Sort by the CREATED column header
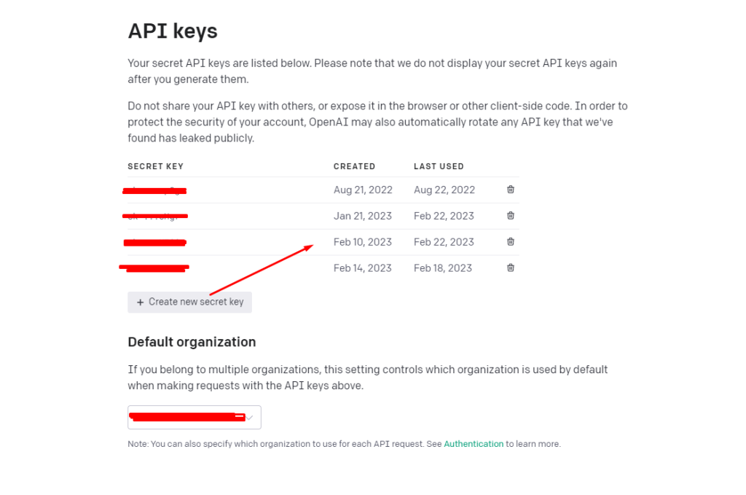Screen dimensions: 746x495 point(354,166)
